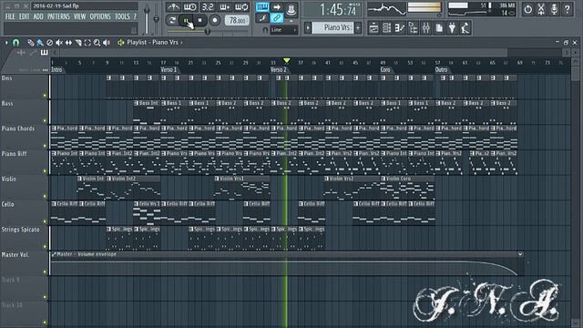Select the playlist Zoom tool

(x=97, y=43)
